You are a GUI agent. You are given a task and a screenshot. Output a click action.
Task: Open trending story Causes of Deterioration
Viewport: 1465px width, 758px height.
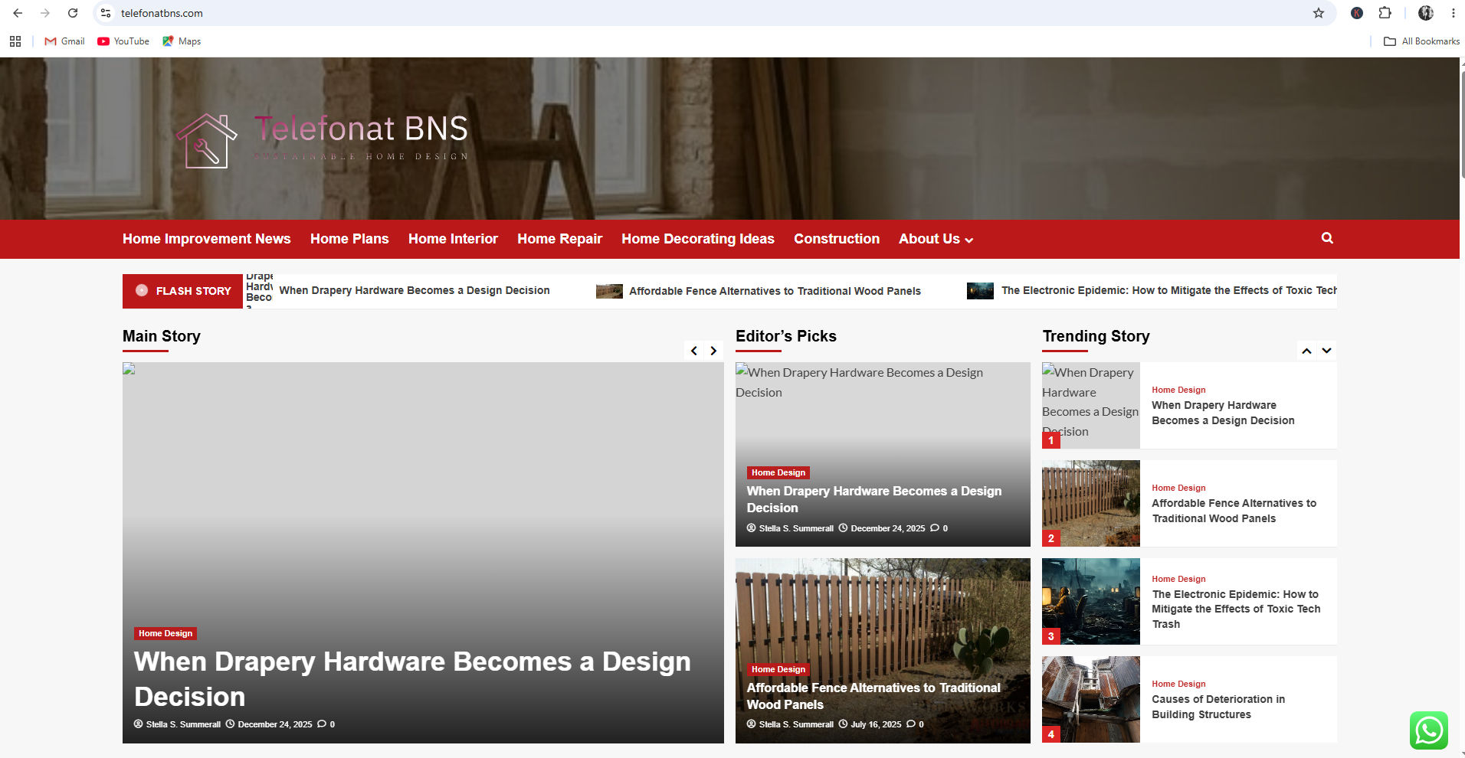(1218, 707)
